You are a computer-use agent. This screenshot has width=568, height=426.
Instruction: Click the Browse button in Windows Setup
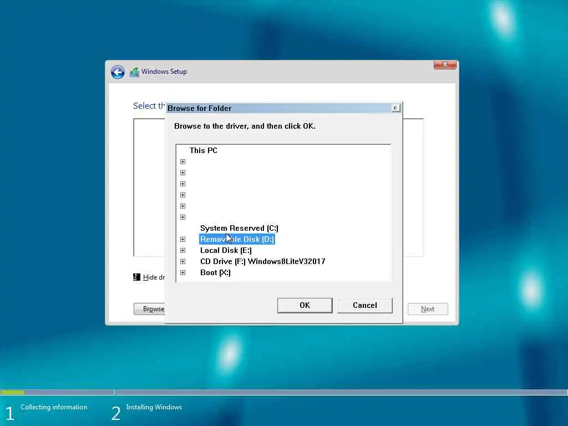click(x=150, y=309)
